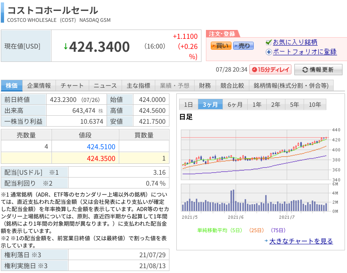
Task: Click the current price 424.3400
Action: (99, 47)
